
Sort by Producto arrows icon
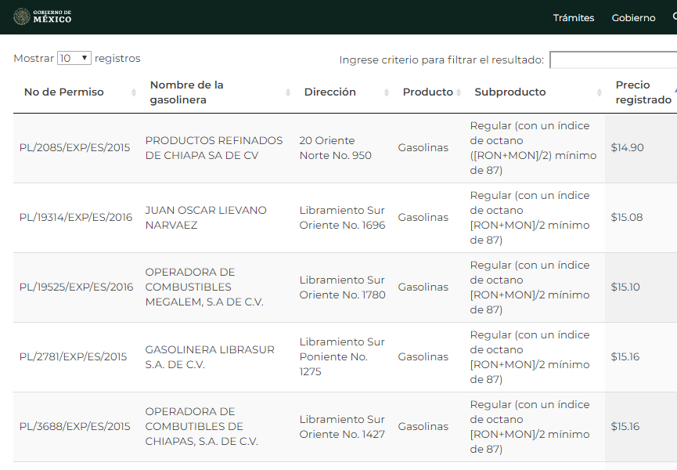(x=459, y=92)
